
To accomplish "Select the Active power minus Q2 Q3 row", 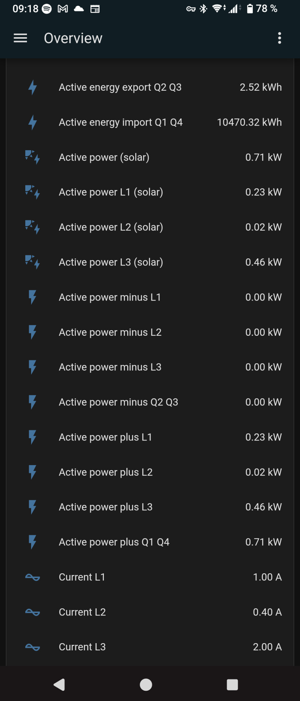I will 118,402.
